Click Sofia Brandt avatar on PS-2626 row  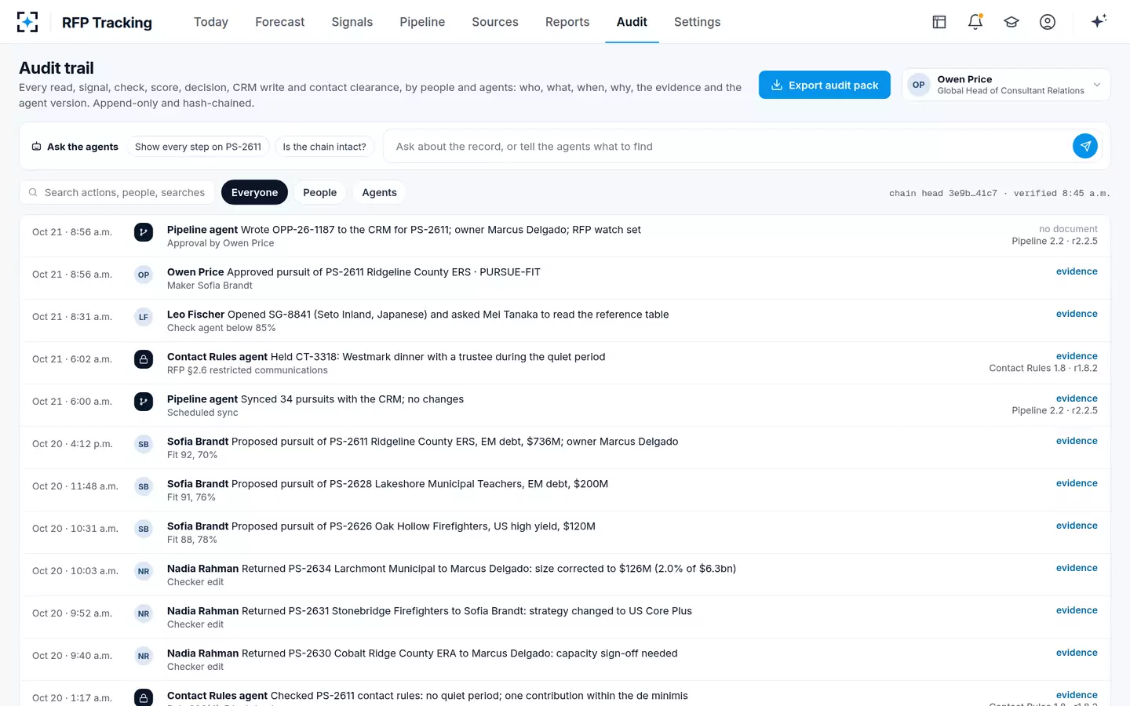point(144,529)
